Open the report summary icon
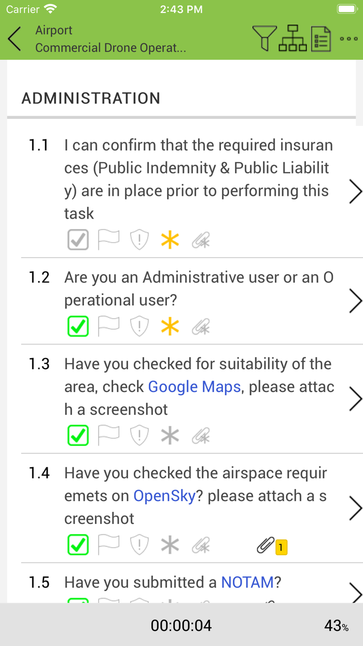 (322, 38)
